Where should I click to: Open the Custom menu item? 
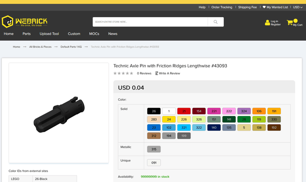74,34
